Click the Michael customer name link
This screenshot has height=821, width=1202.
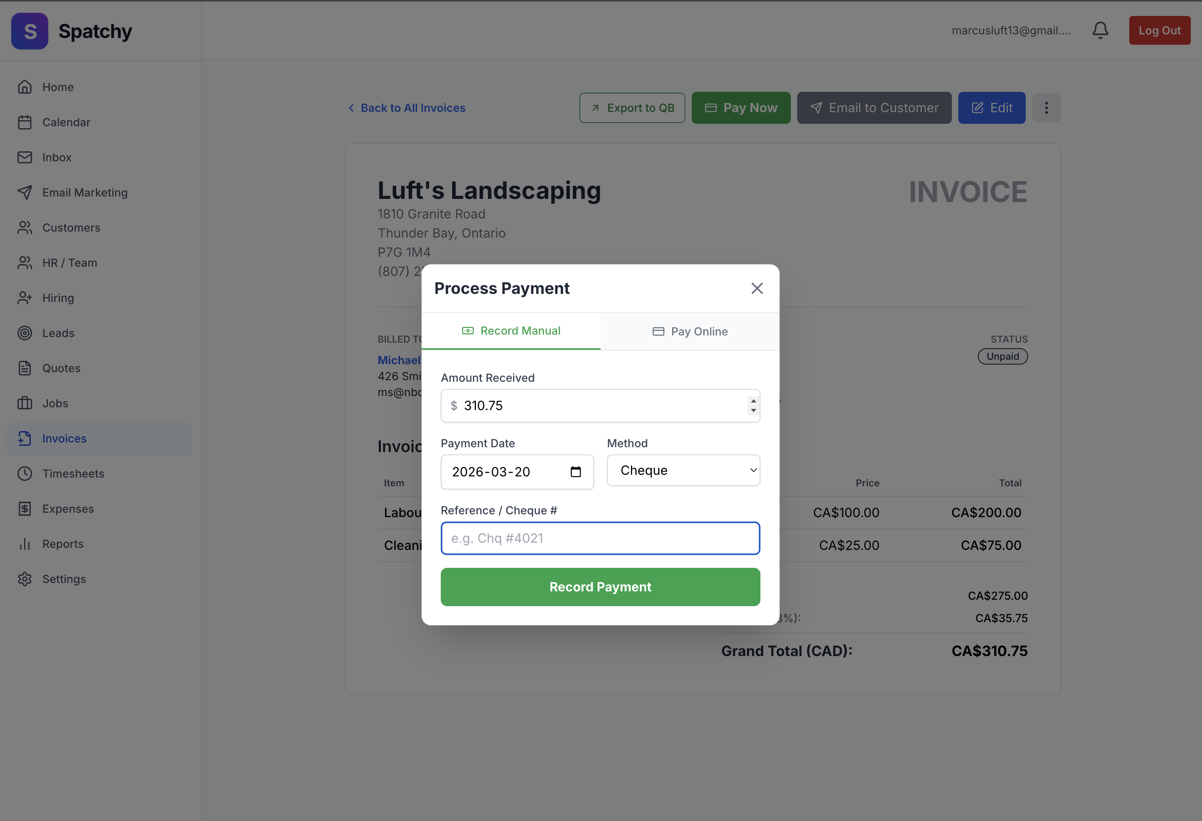[x=399, y=360]
